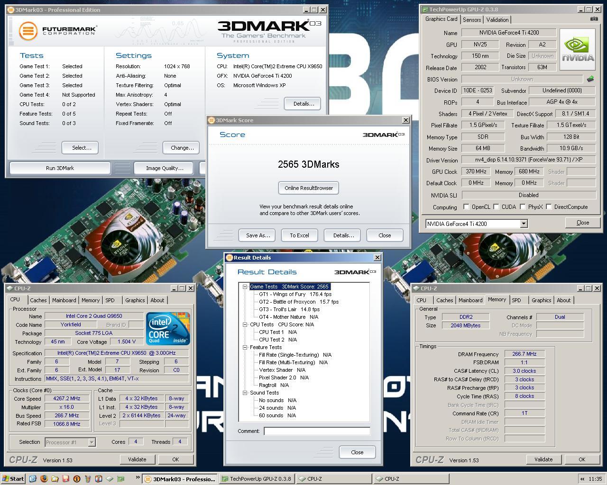The image size is (607, 485).
Task: Click GPU-Z screenshot camera icon
Action: tap(594, 19)
